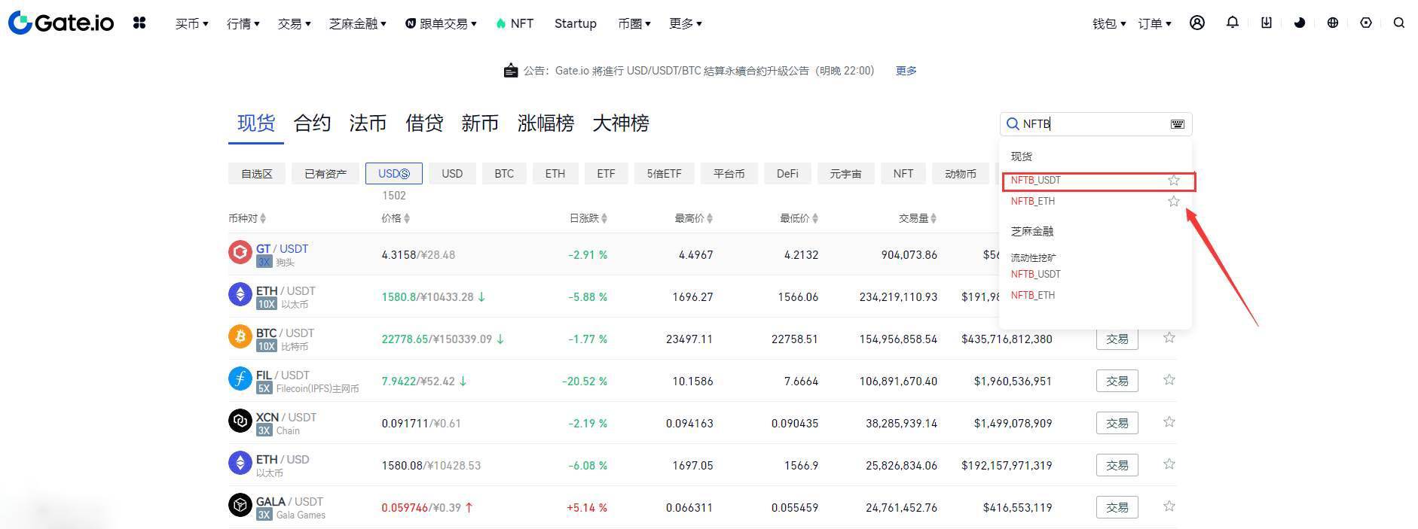
Task: Click the BTC coin logo icon
Action: (x=240, y=336)
